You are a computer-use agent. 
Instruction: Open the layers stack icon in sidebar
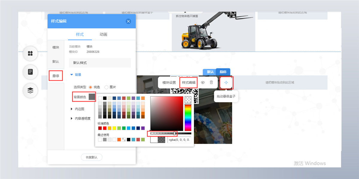(x=30, y=90)
